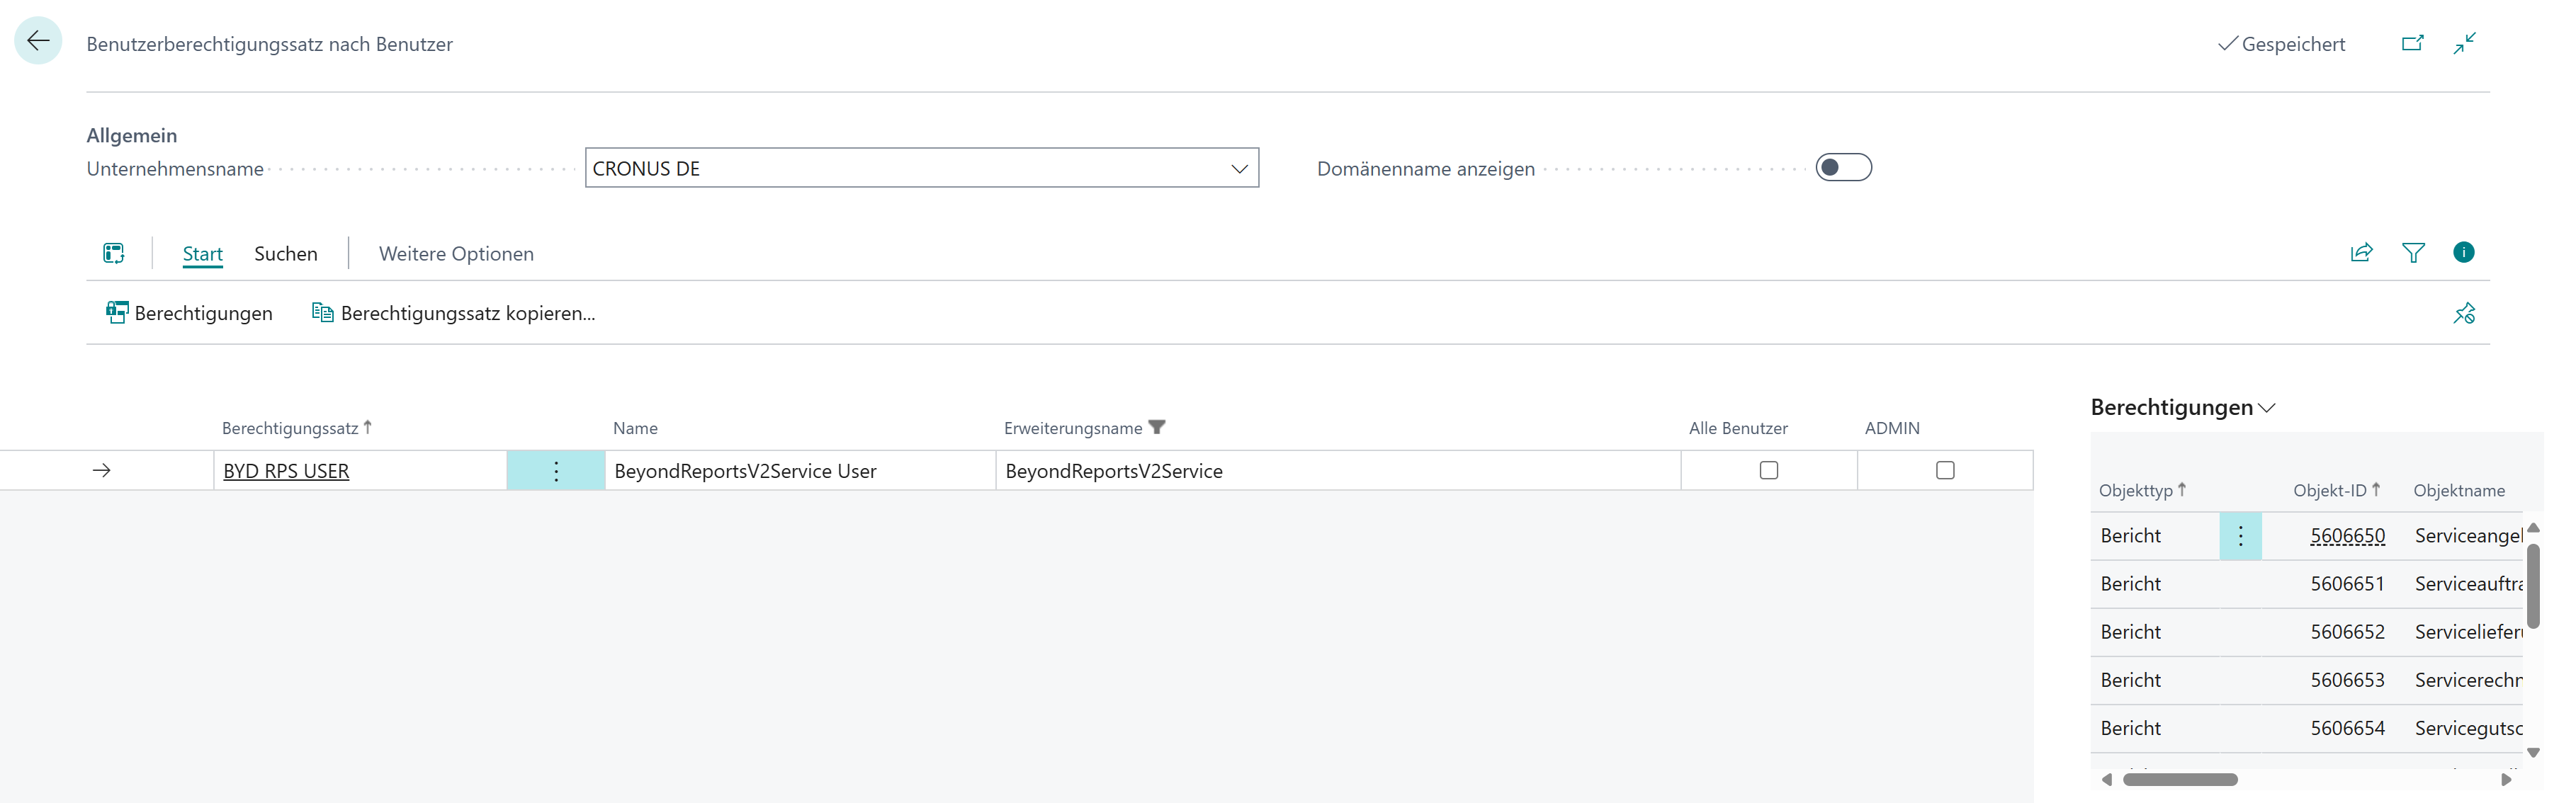Image resolution: width=2576 pixels, height=803 pixels.
Task: Click the filter icon on Erweiterungsname column
Action: 1157,427
